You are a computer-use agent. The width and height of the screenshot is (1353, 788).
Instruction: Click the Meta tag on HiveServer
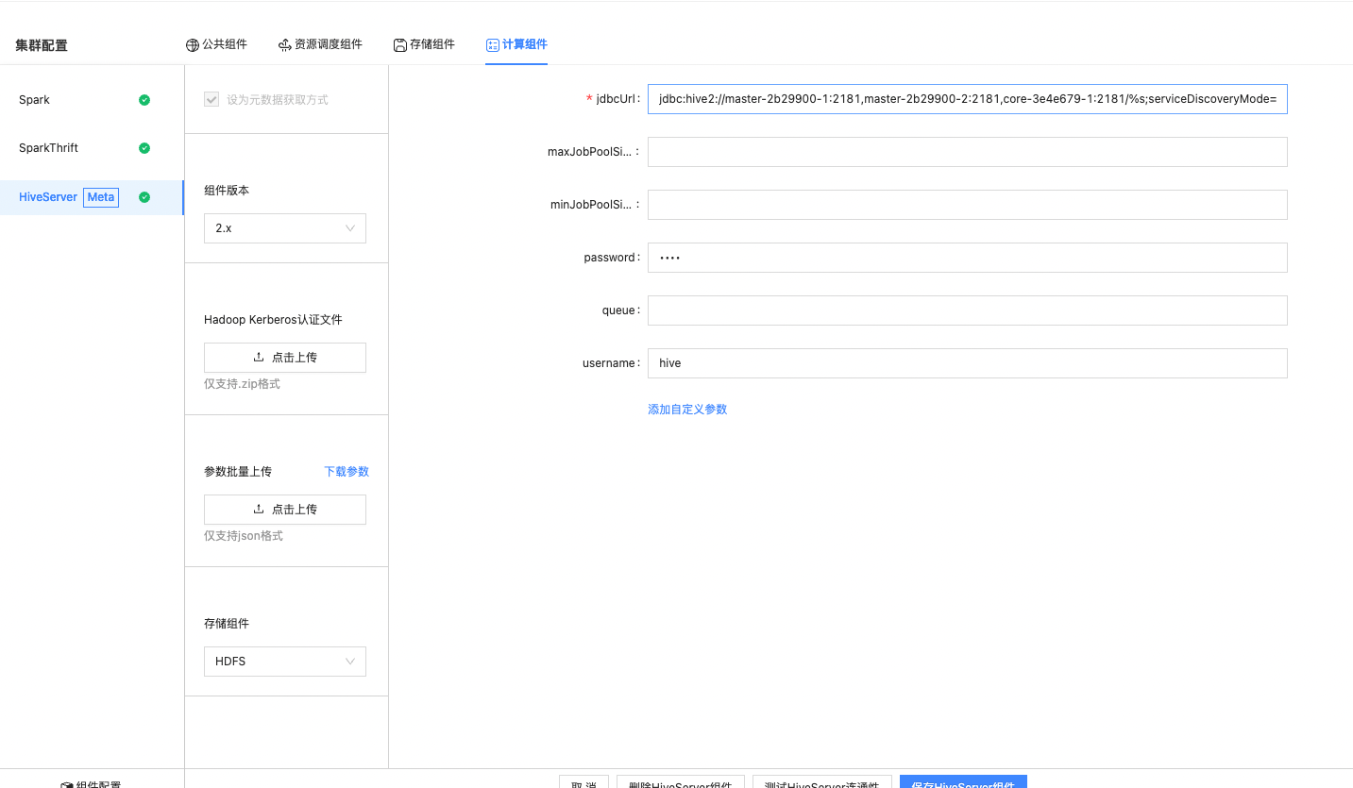pos(101,197)
